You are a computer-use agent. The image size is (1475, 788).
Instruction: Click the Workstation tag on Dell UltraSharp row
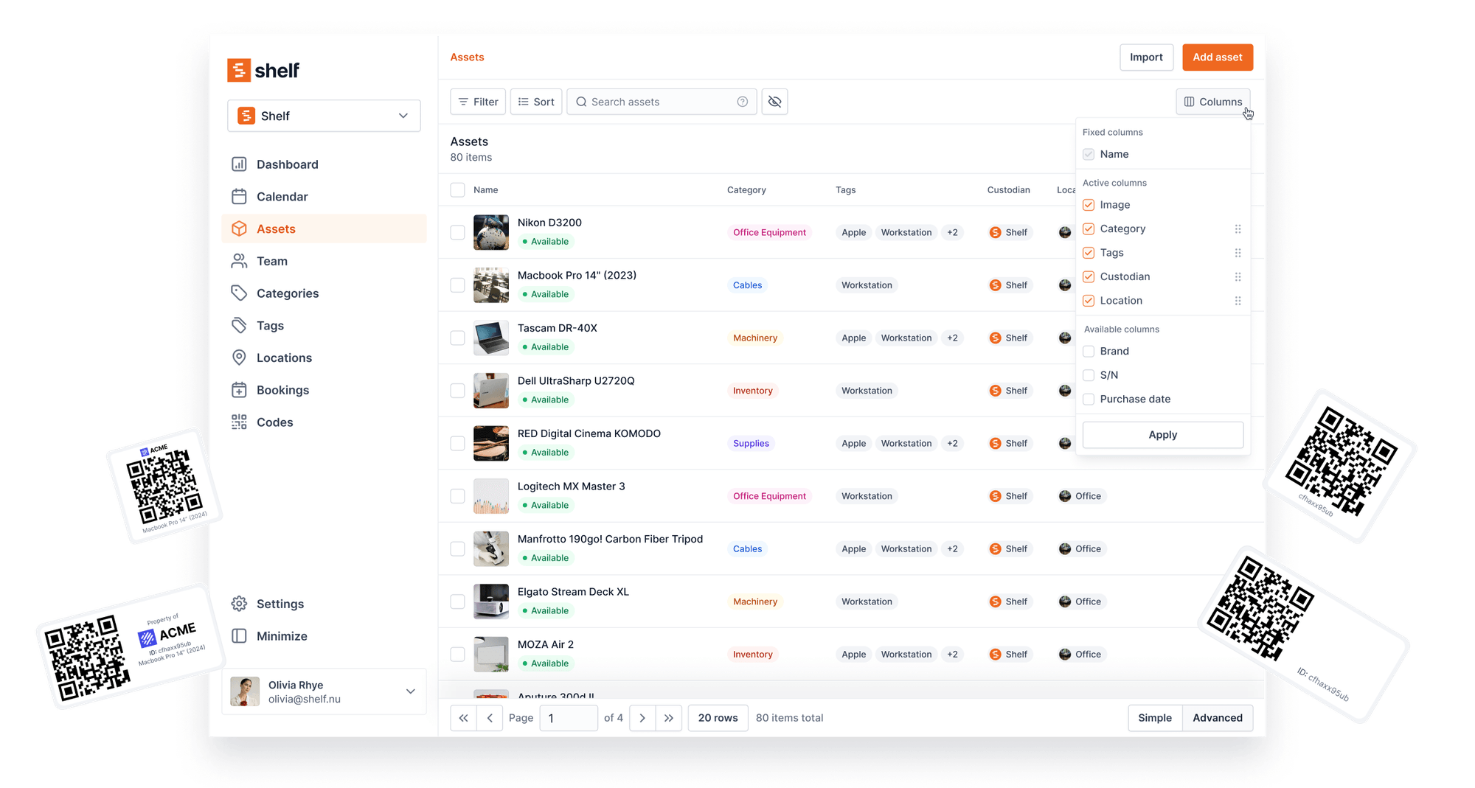point(867,391)
